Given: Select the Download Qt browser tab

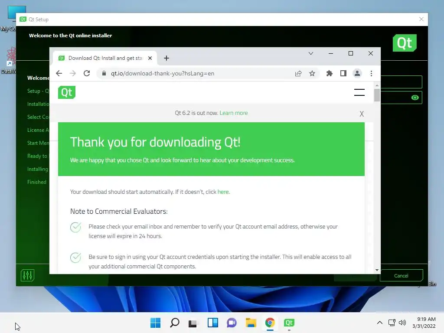Looking at the screenshot, I should (x=105, y=58).
